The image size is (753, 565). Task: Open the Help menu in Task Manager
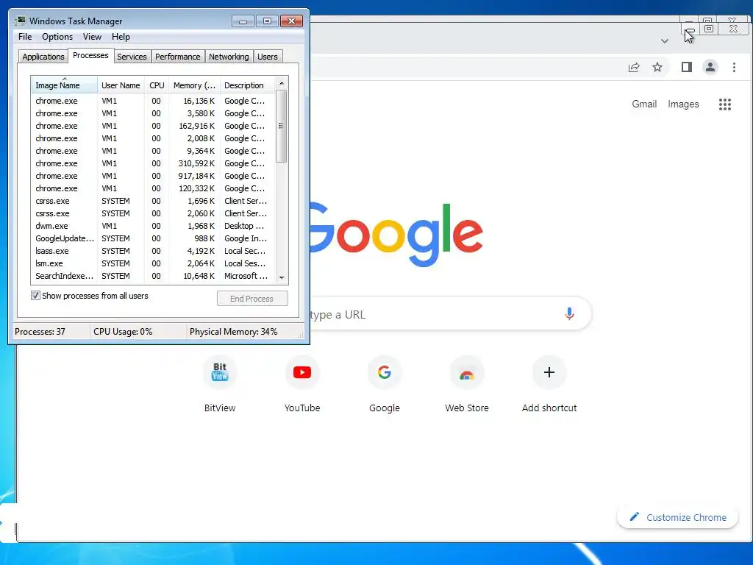tap(121, 37)
